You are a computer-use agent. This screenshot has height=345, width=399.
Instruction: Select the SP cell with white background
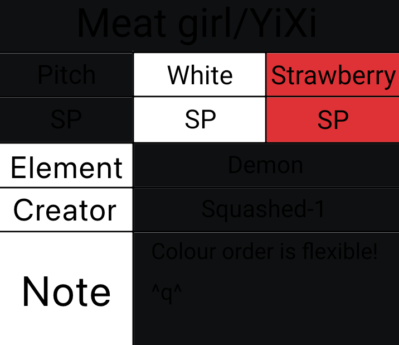click(199, 119)
